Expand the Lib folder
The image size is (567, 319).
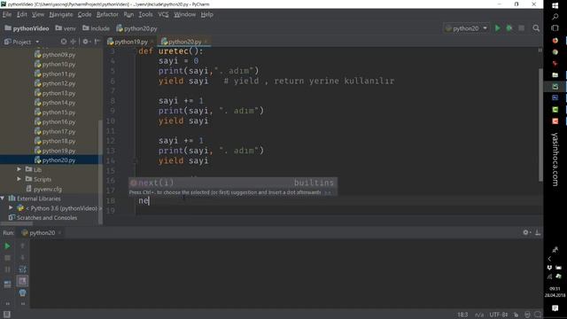pyautogui.click(x=19, y=169)
